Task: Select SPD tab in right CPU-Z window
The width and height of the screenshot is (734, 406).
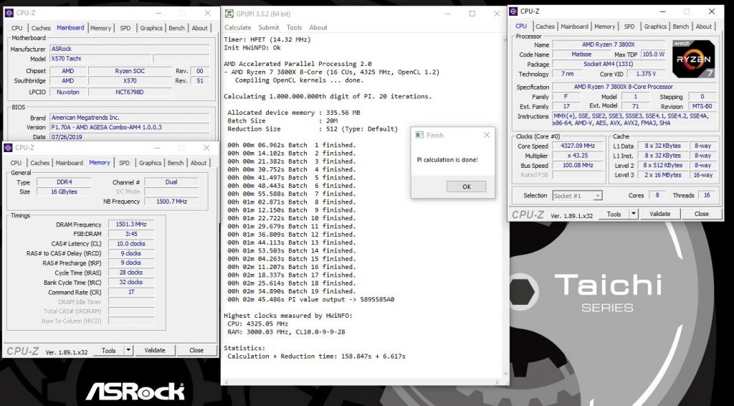Action: 629,27
